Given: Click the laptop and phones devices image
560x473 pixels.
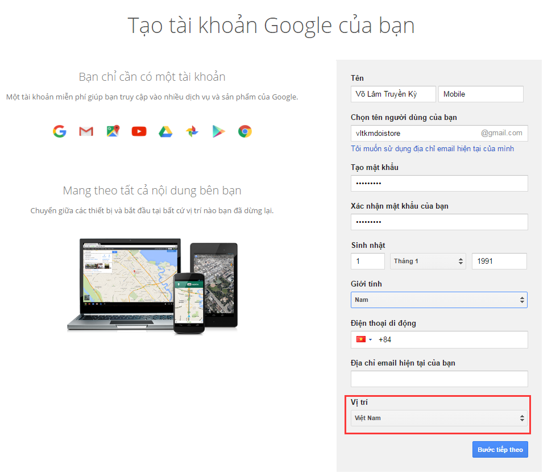Looking at the screenshot, I should point(152,286).
